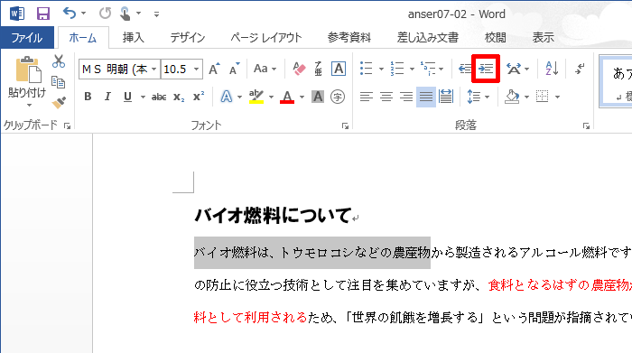
Task: Open the ファイル menu button
Action: pyautogui.click(x=26, y=38)
